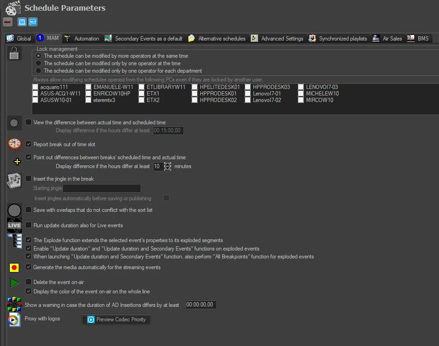Image resolution: width=439 pixels, height=346 pixels.
Task: Switch to the Automation tab
Action: tap(86, 39)
